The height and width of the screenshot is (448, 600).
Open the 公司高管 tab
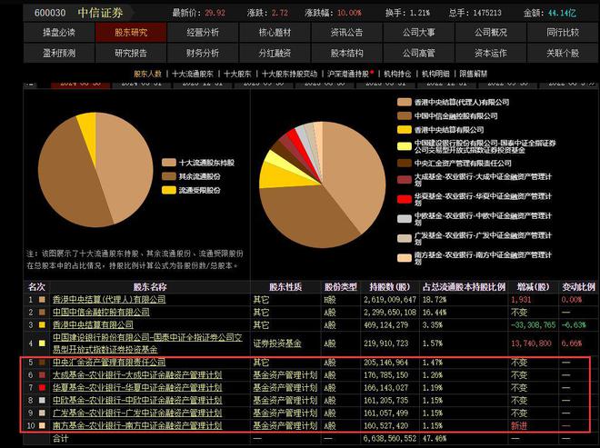click(418, 53)
